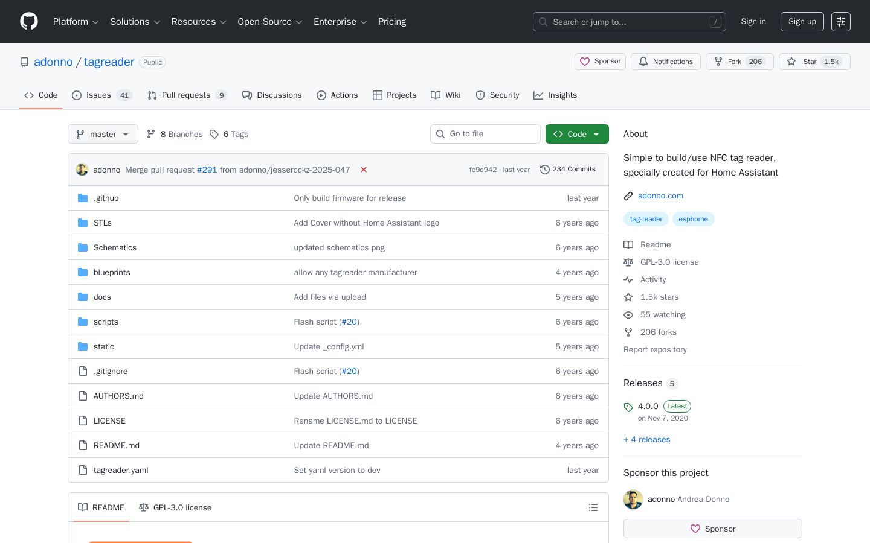View the 8 Branches link
The width and height of the screenshot is (870, 543).
pyautogui.click(x=175, y=134)
